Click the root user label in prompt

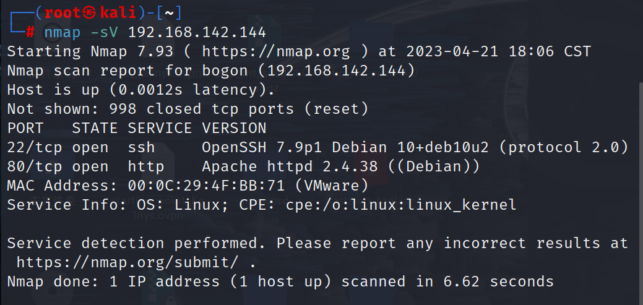coord(63,14)
